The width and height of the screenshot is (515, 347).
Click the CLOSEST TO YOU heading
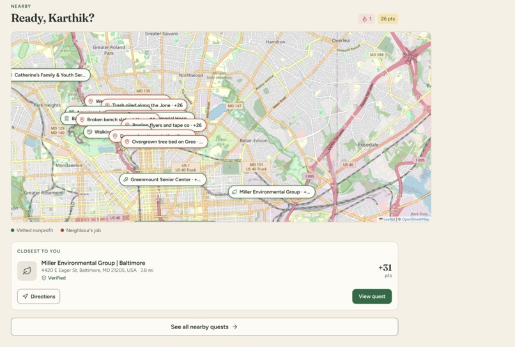point(39,251)
